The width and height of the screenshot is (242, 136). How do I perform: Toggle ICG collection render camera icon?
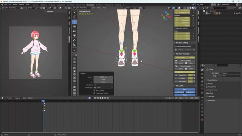[x=239, y=14]
